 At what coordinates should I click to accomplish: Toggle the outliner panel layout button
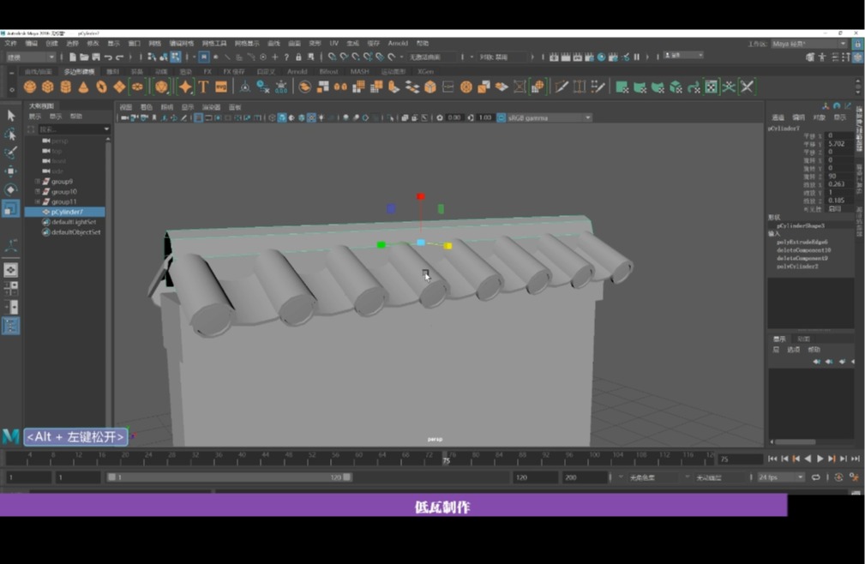point(10,326)
